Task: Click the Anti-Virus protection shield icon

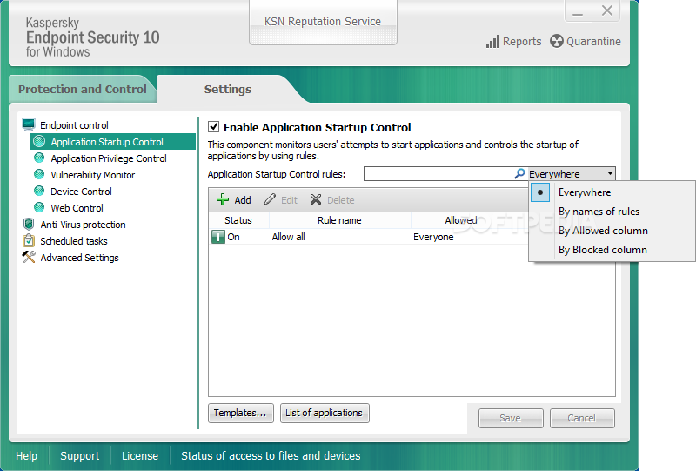Action: (29, 224)
